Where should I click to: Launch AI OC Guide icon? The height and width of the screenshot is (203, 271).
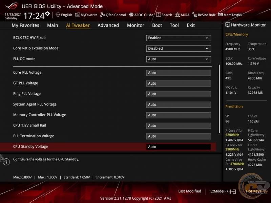tap(131, 15)
